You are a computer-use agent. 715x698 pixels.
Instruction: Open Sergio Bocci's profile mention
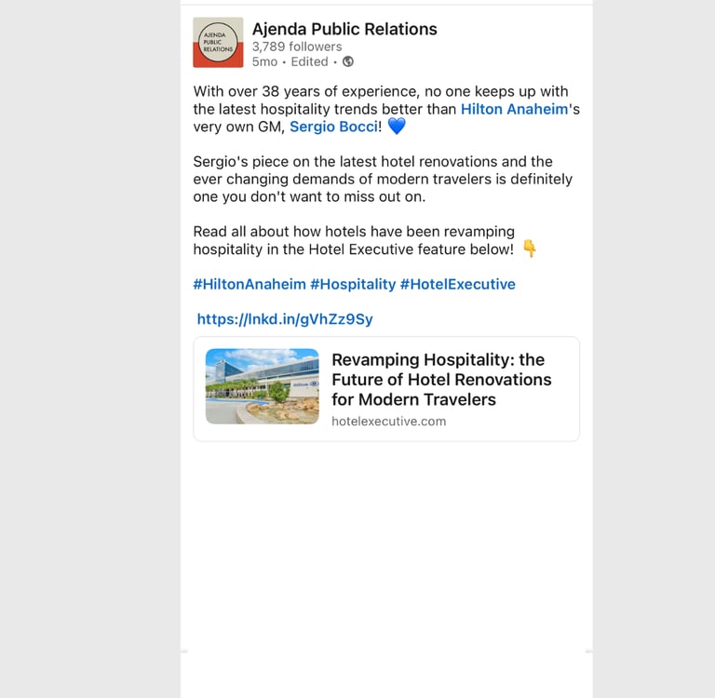coord(334,127)
